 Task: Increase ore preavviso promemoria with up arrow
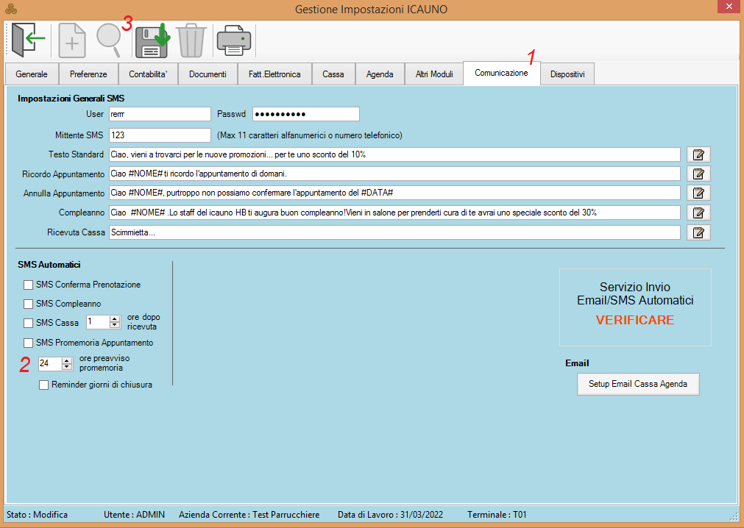tap(67, 360)
